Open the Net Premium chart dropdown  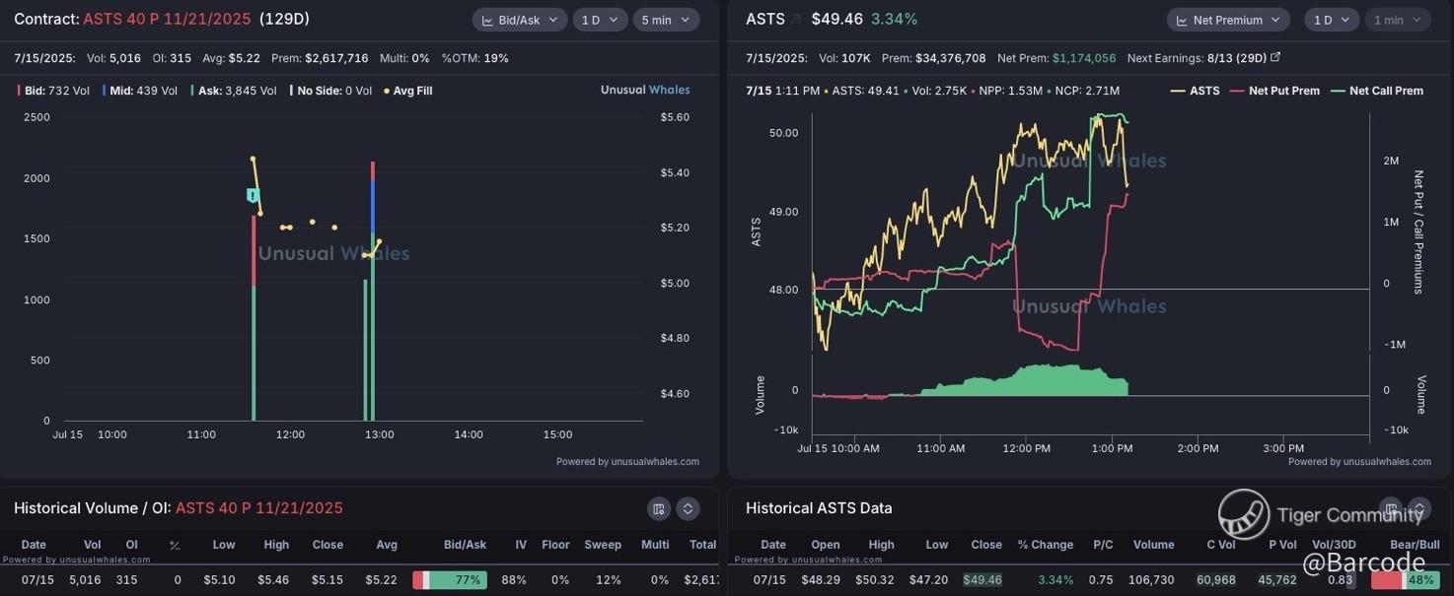[1228, 20]
